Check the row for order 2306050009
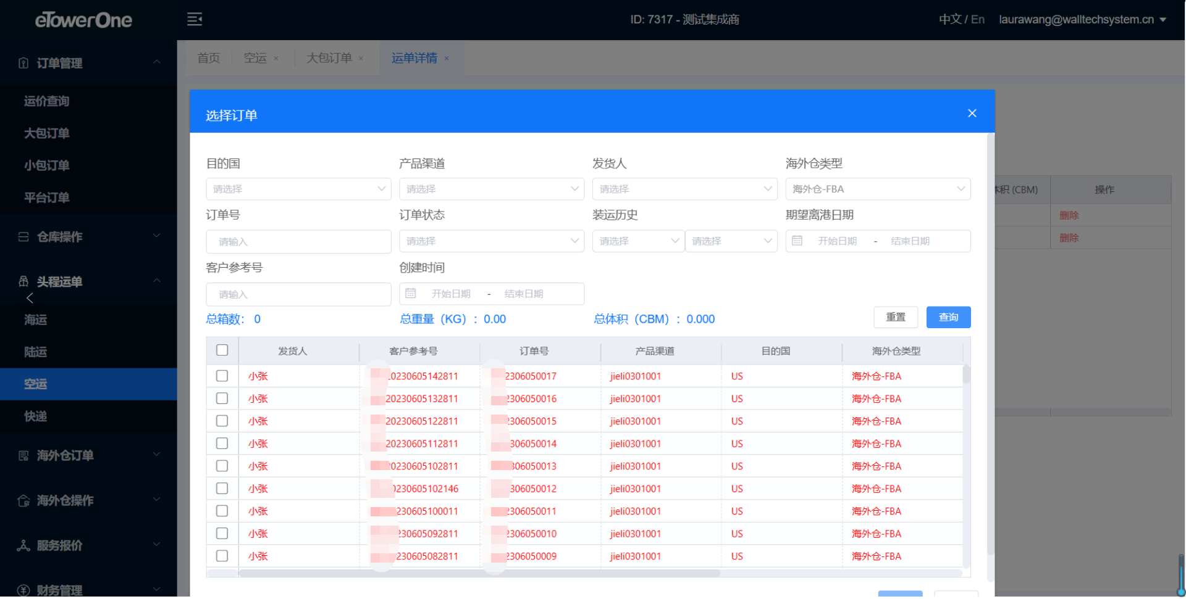 click(x=222, y=556)
